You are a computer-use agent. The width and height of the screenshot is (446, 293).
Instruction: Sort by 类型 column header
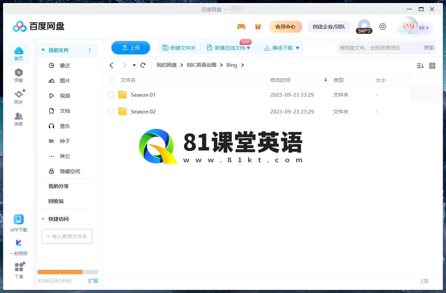[339, 80]
